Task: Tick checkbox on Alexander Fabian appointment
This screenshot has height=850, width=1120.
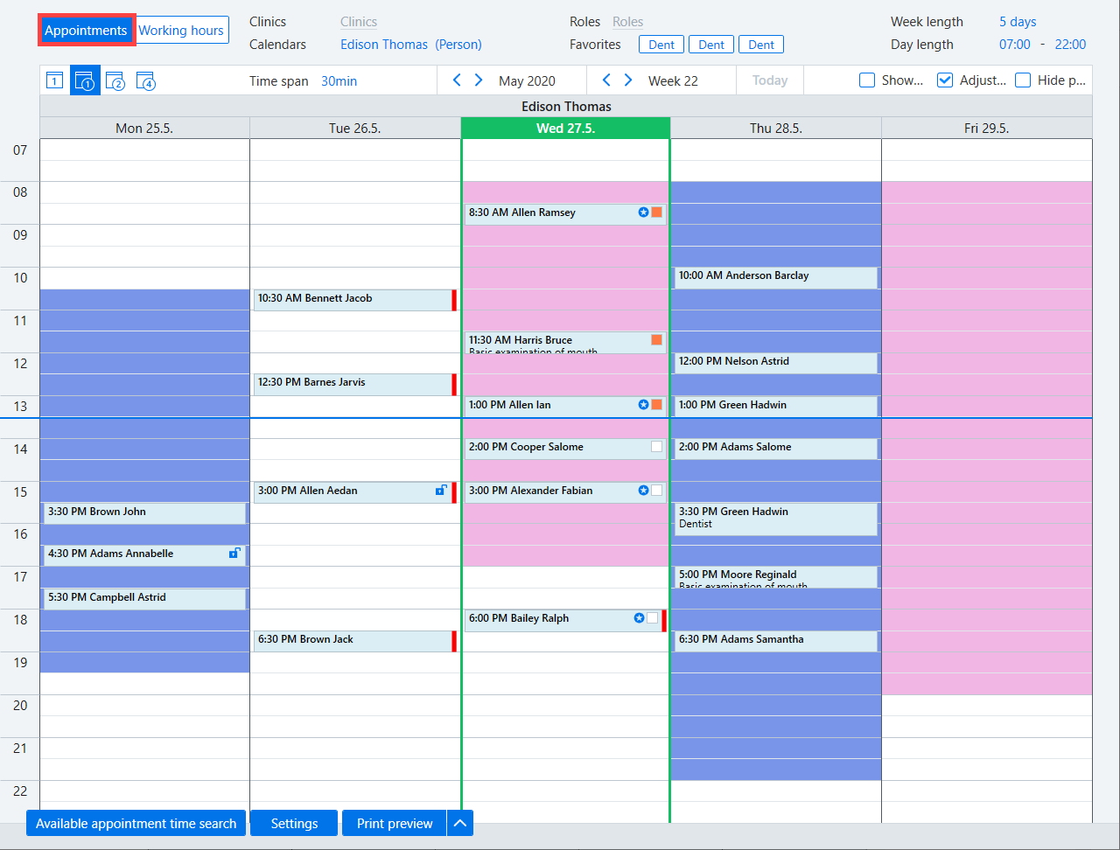Action: (657, 491)
